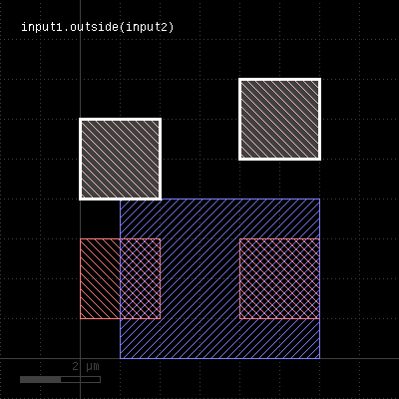
Task: Click the cross-hatched overlap of the partially covered red square
Action: coord(141,278)
